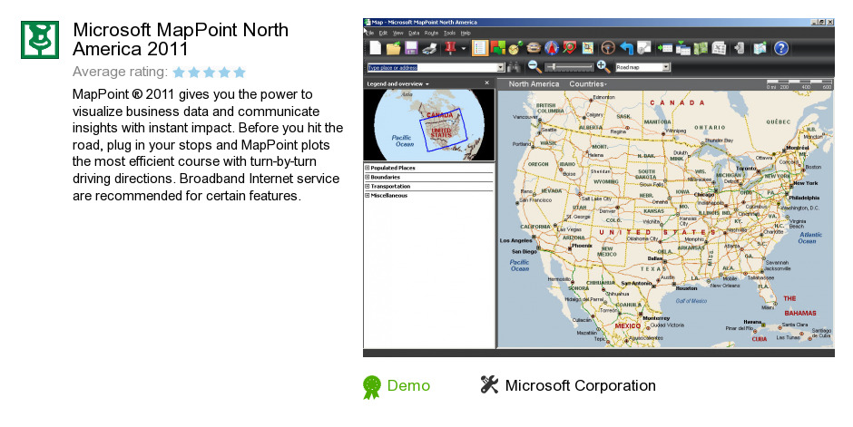Image resolution: width=853 pixels, height=427 pixels.
Task: Open the Help menu
Action: point(466,34)
